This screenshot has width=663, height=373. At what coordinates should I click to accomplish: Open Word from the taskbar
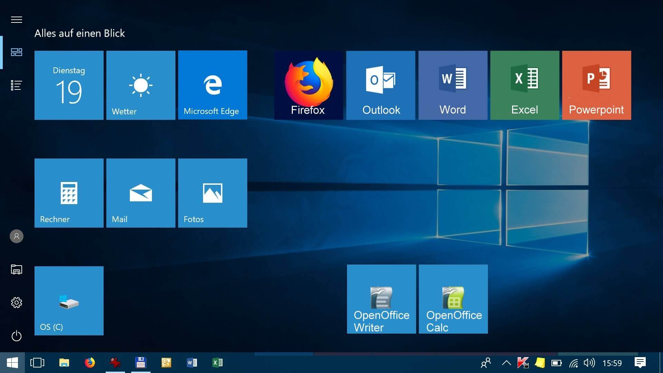click(192, 363)
